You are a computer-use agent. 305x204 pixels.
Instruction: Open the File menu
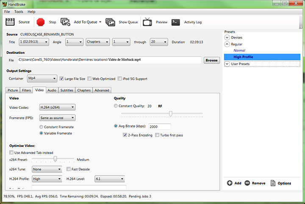(7, 12)
